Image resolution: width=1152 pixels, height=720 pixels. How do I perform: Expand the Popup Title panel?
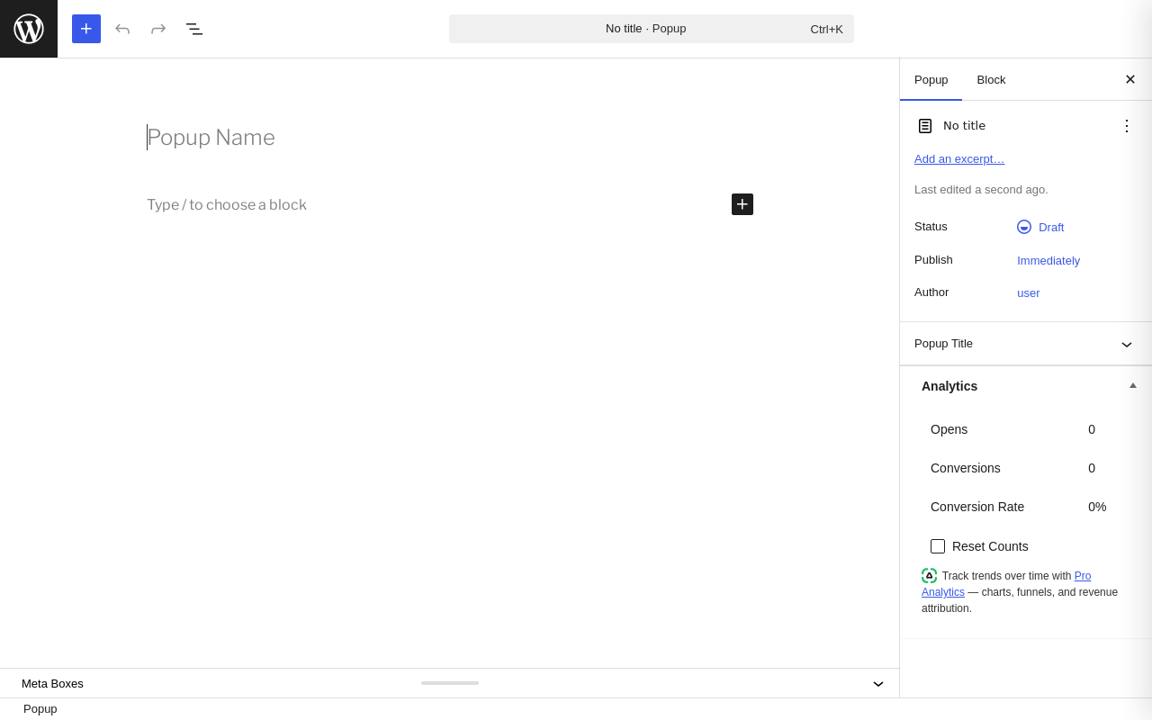click(1026, 344)
